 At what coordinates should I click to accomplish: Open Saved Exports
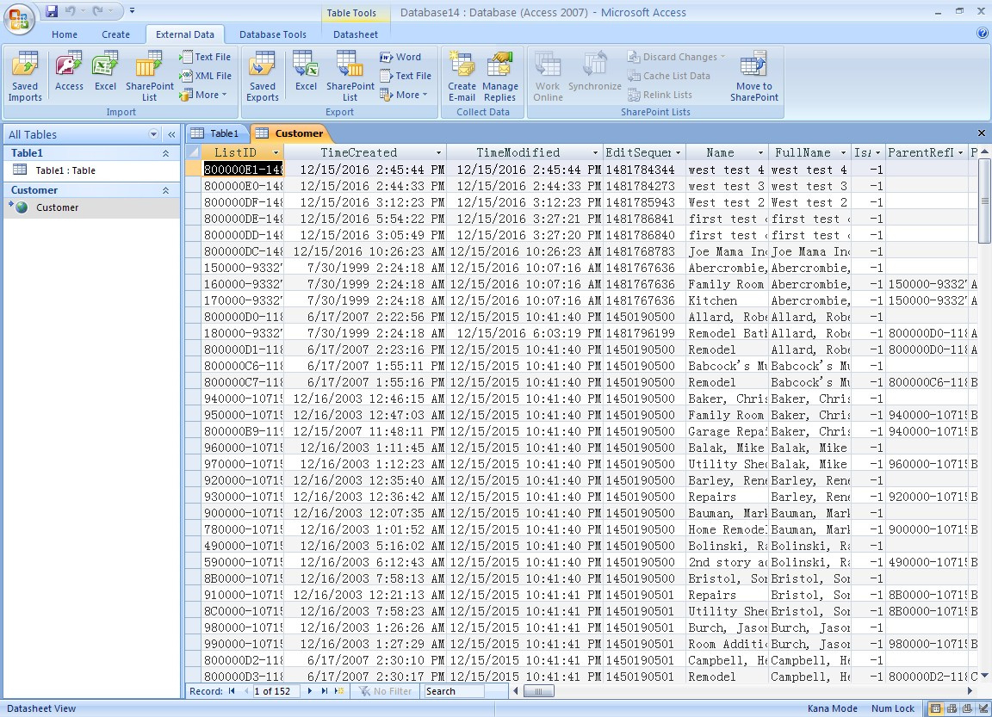[263, 76]
